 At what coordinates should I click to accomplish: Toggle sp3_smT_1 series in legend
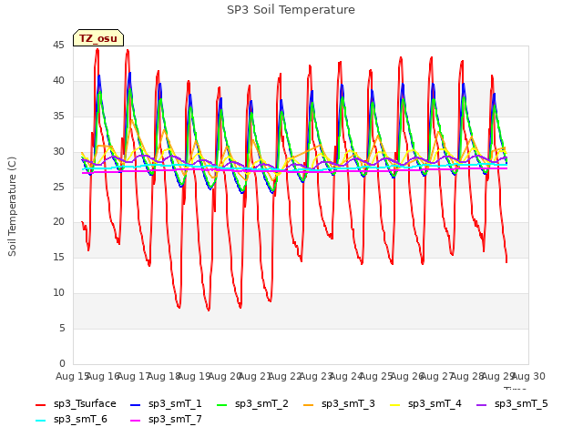point(166,403)
